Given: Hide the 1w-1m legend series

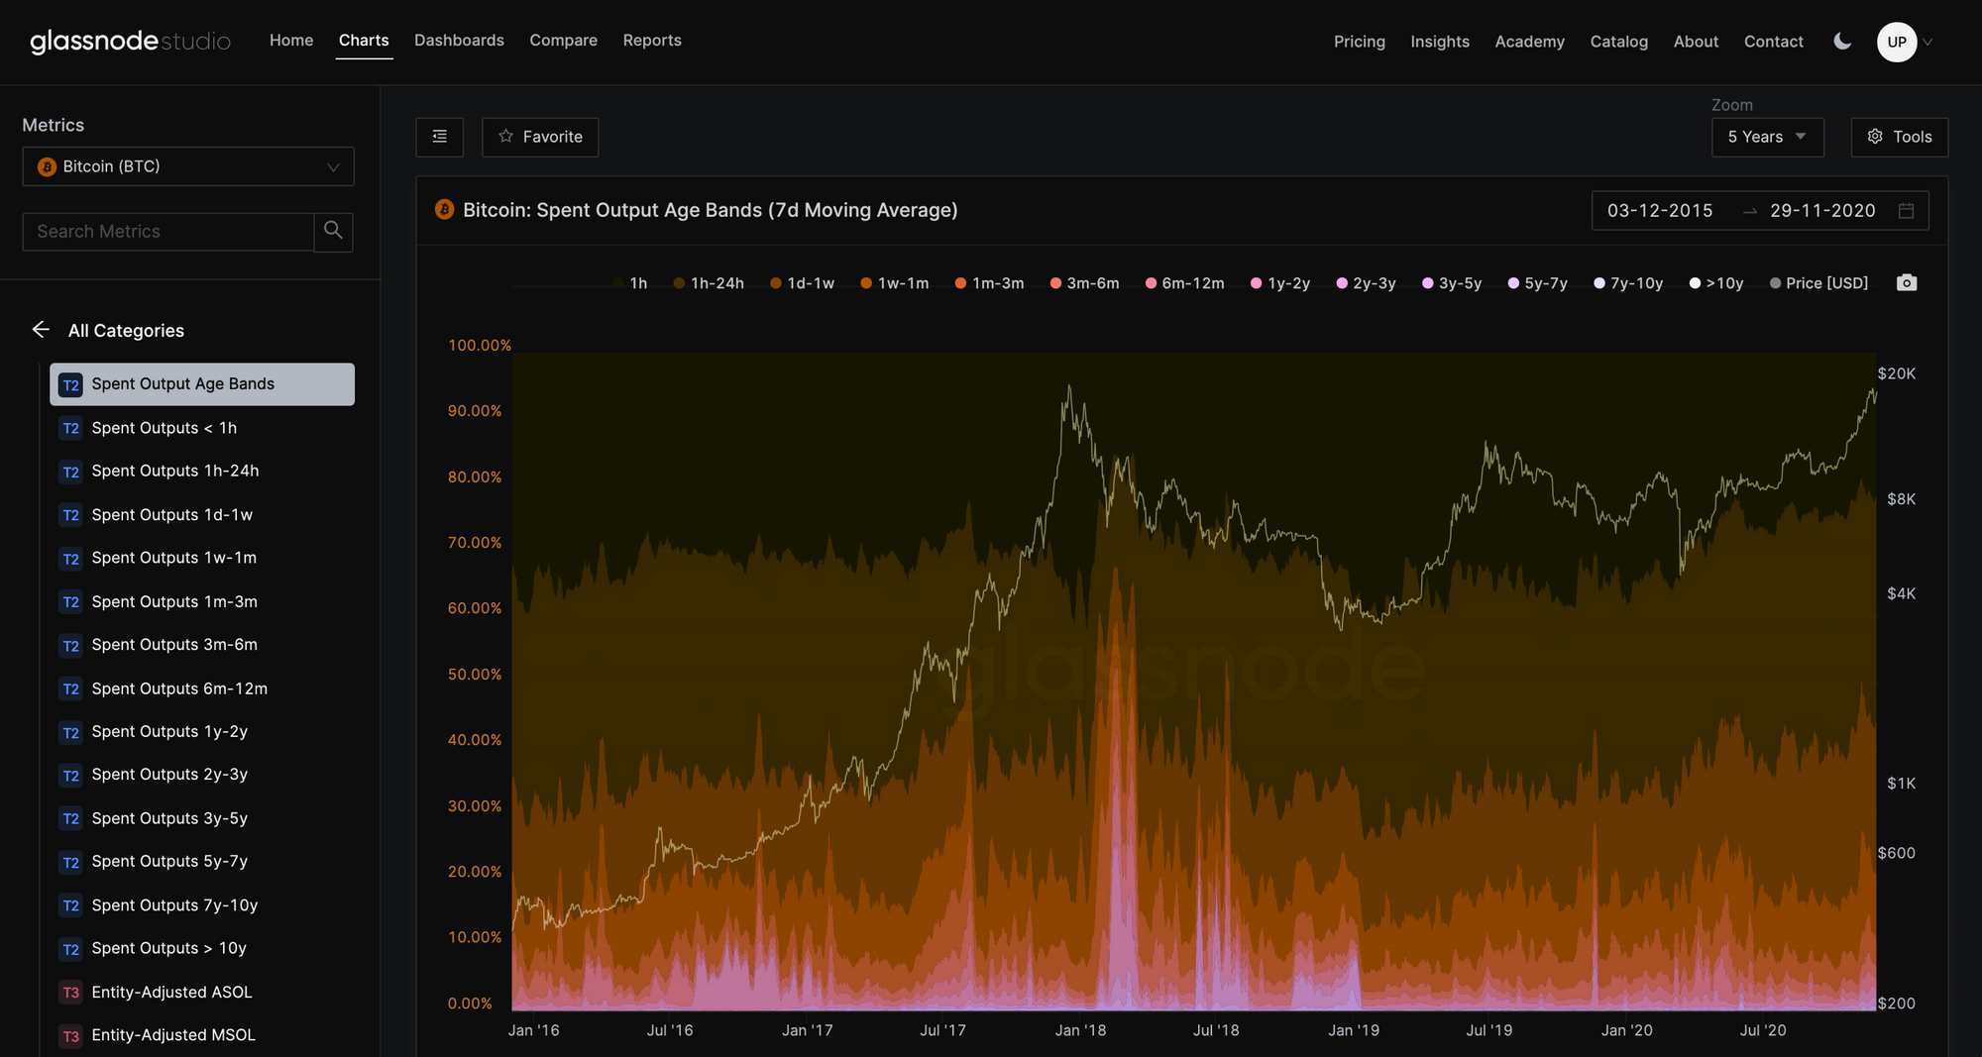Looking at the screenshot, I should [x=895, y=283].
